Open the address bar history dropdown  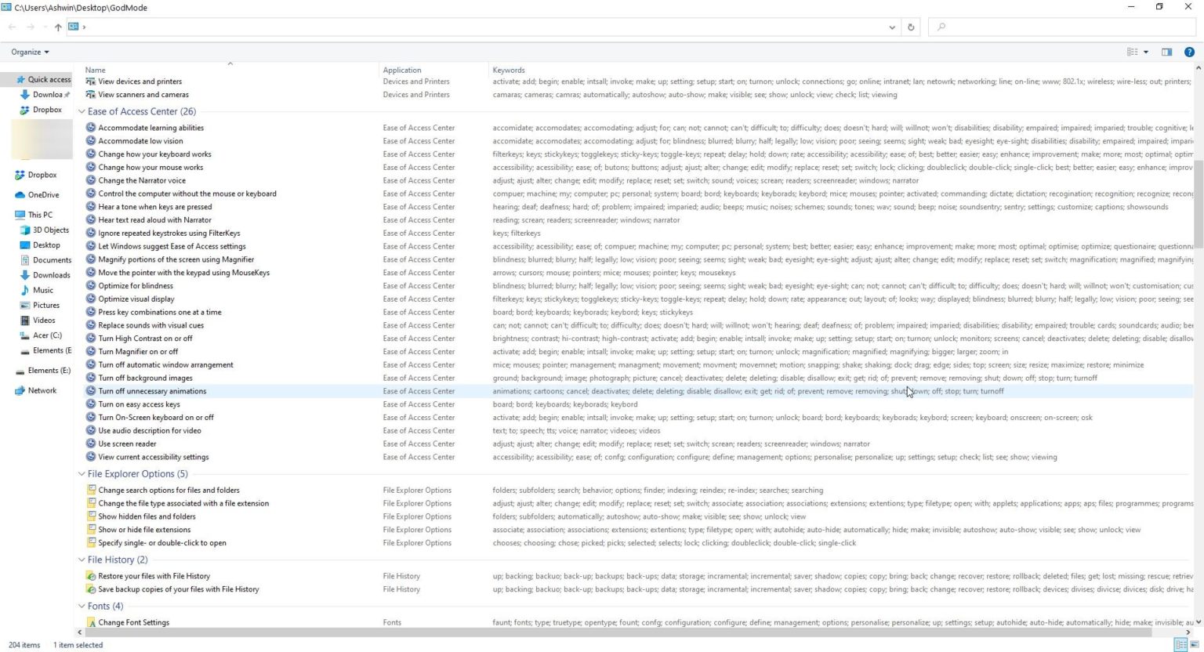click(891, 26)
